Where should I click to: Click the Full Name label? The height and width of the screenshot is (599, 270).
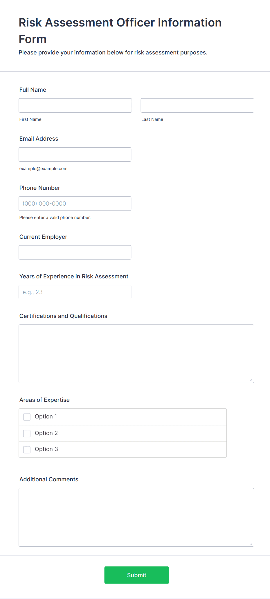click(x=33, y=90)
